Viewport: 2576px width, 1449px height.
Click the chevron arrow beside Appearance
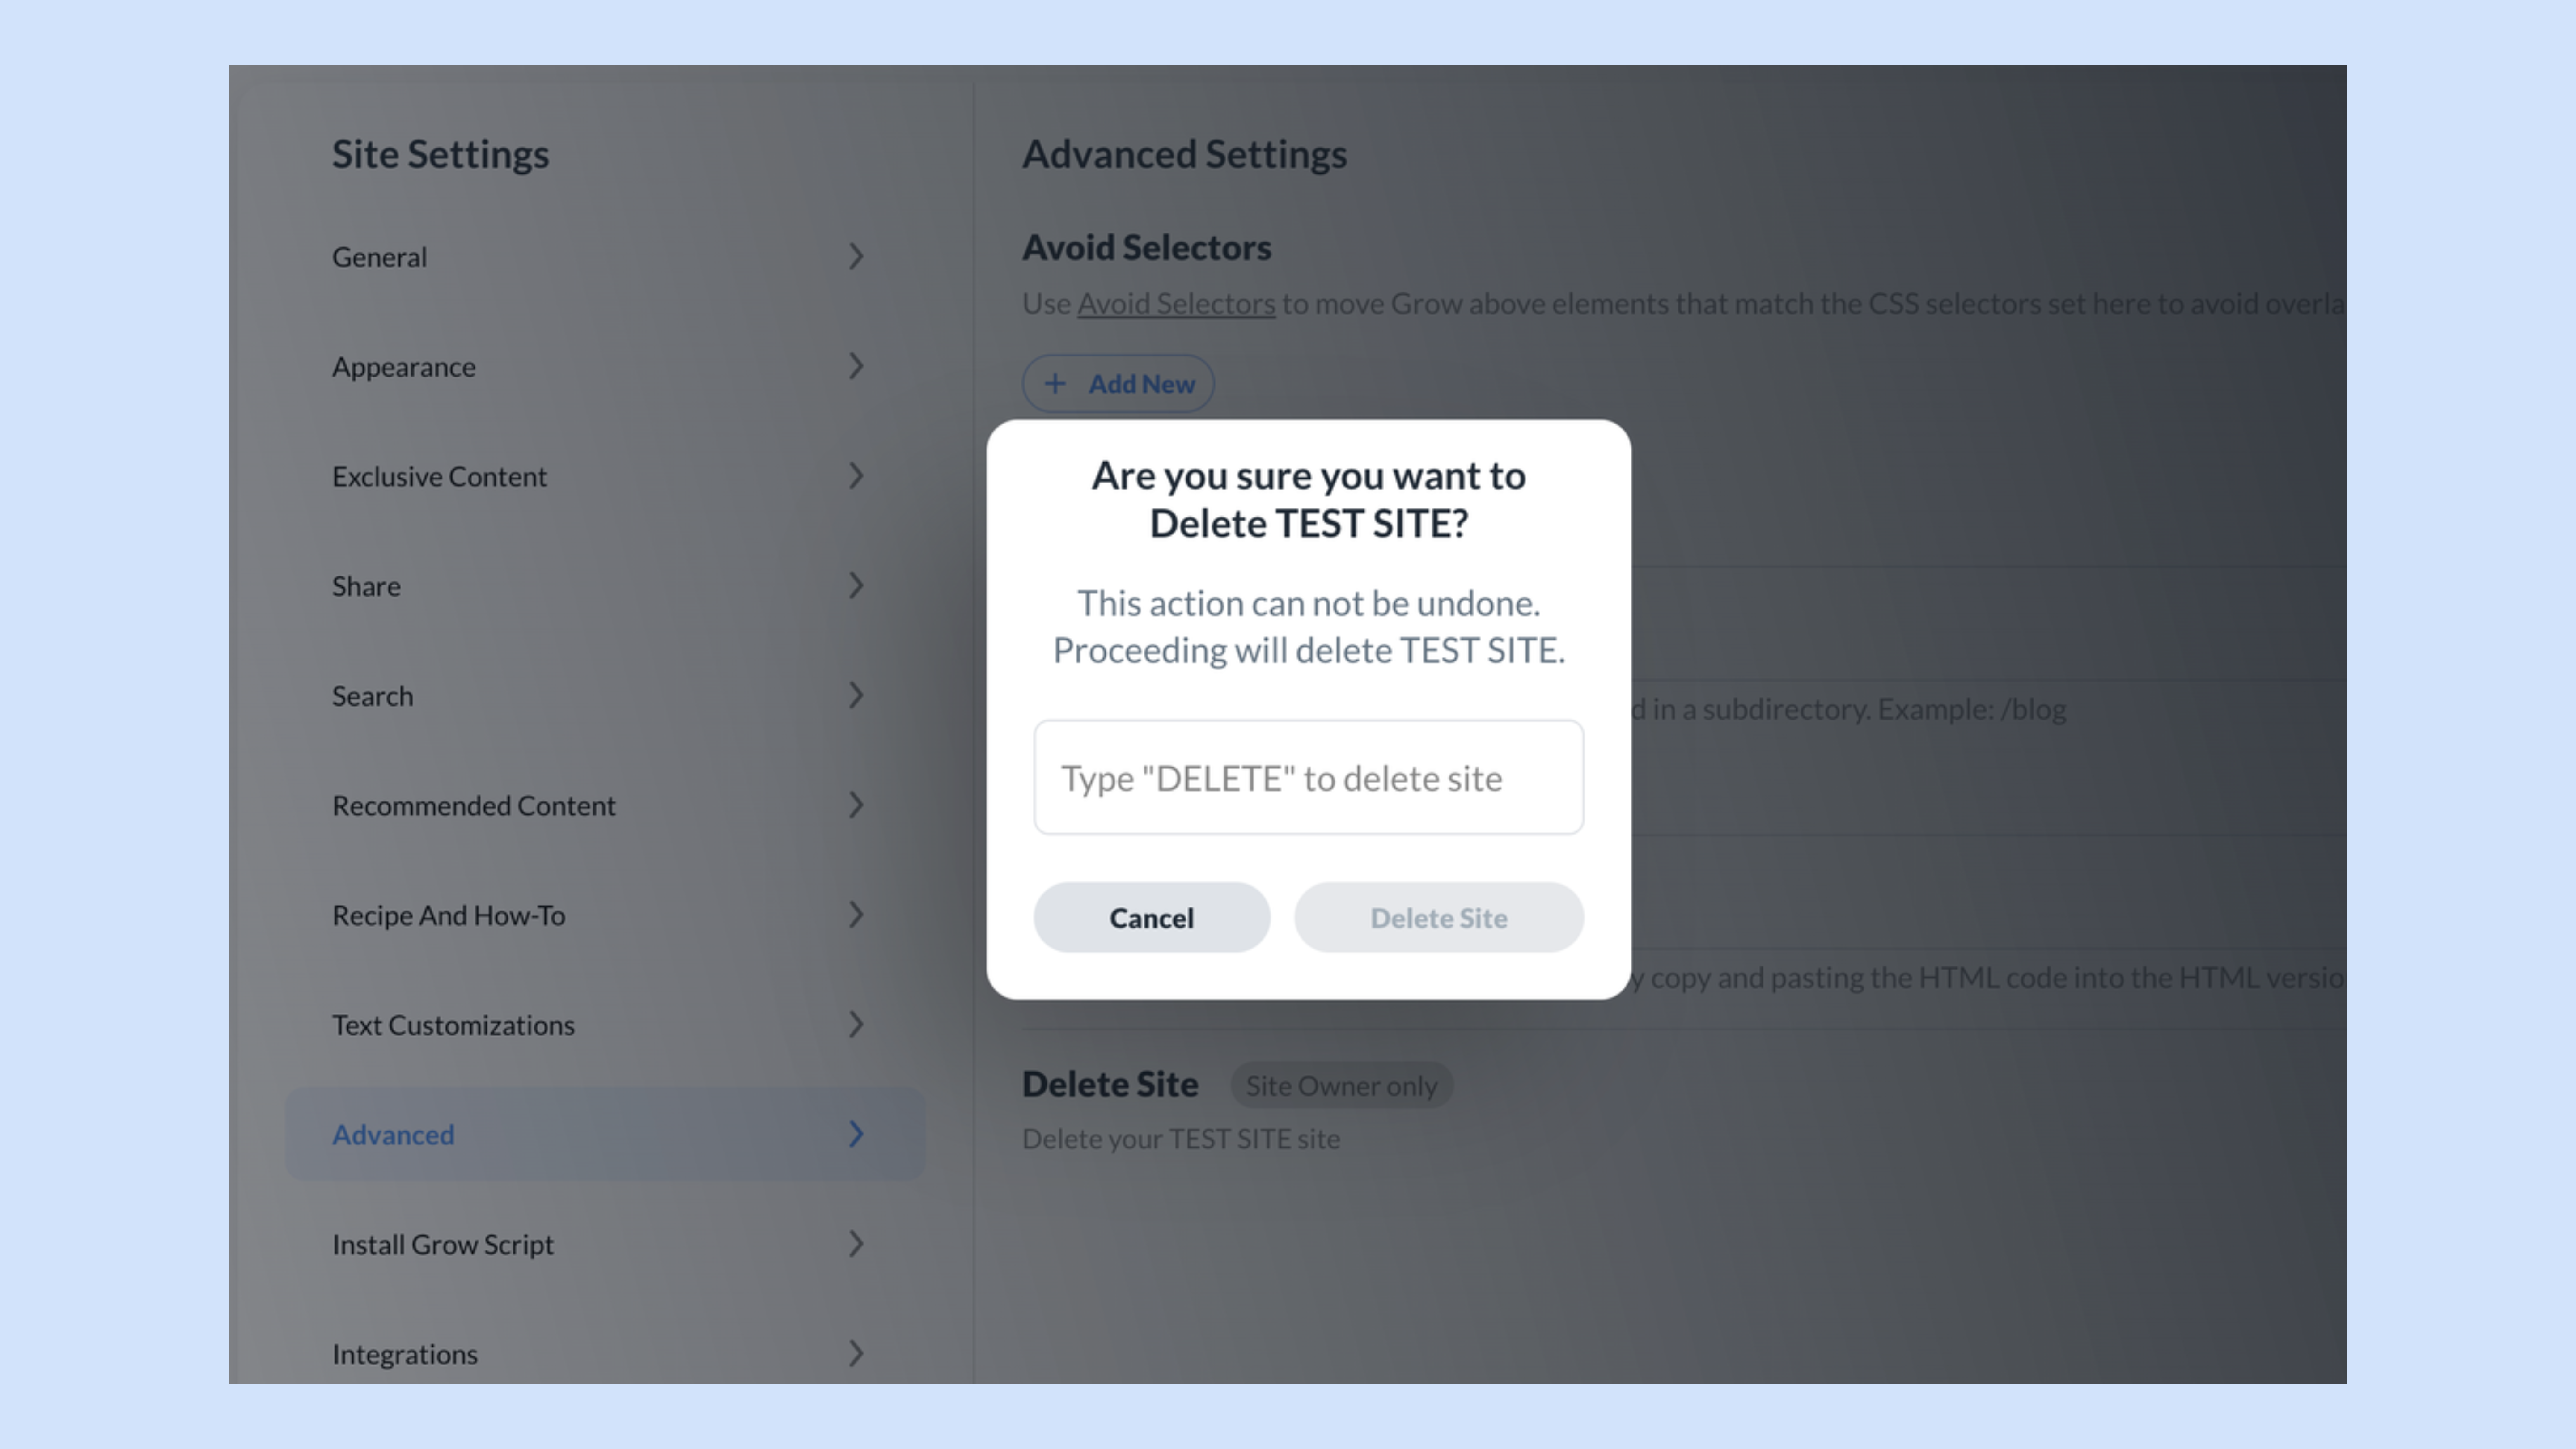[856, 366]
